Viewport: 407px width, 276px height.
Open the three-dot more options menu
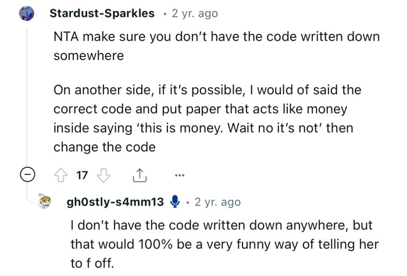coord(180,174)
